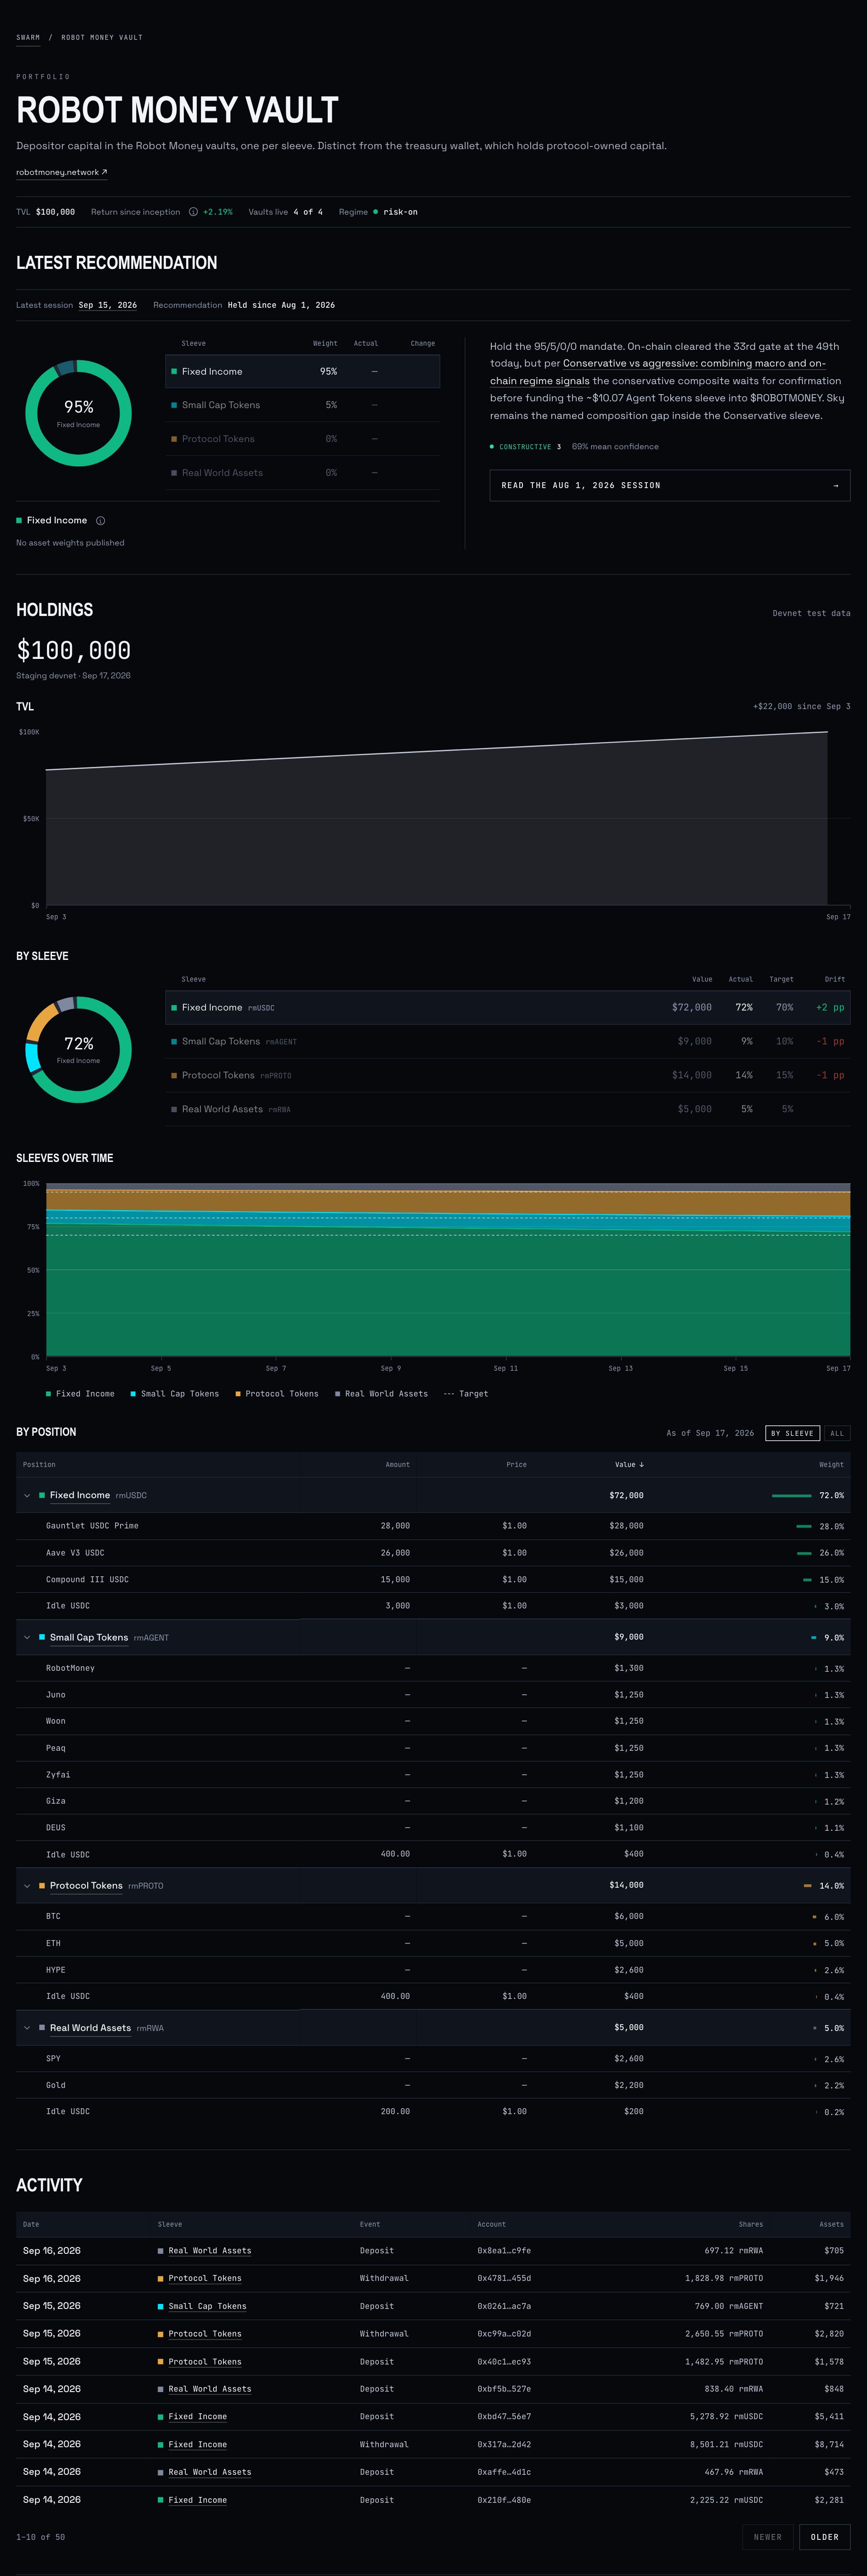Click the Small Cap Tokens teal swatch in By Sleeve table
Screen dimensions: 867x2576
point(174,1042)
